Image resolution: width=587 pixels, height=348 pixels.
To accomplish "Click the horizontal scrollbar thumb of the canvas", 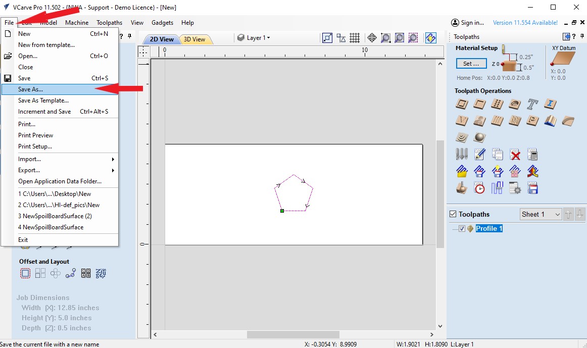I will tap(293, 334).
